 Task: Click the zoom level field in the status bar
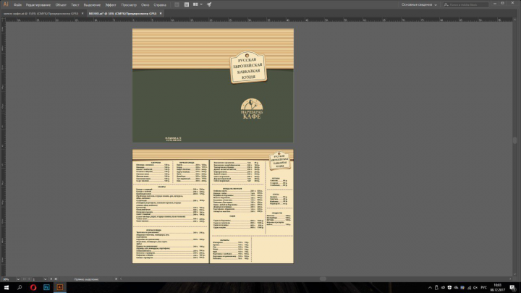click(x=8, y=279)
